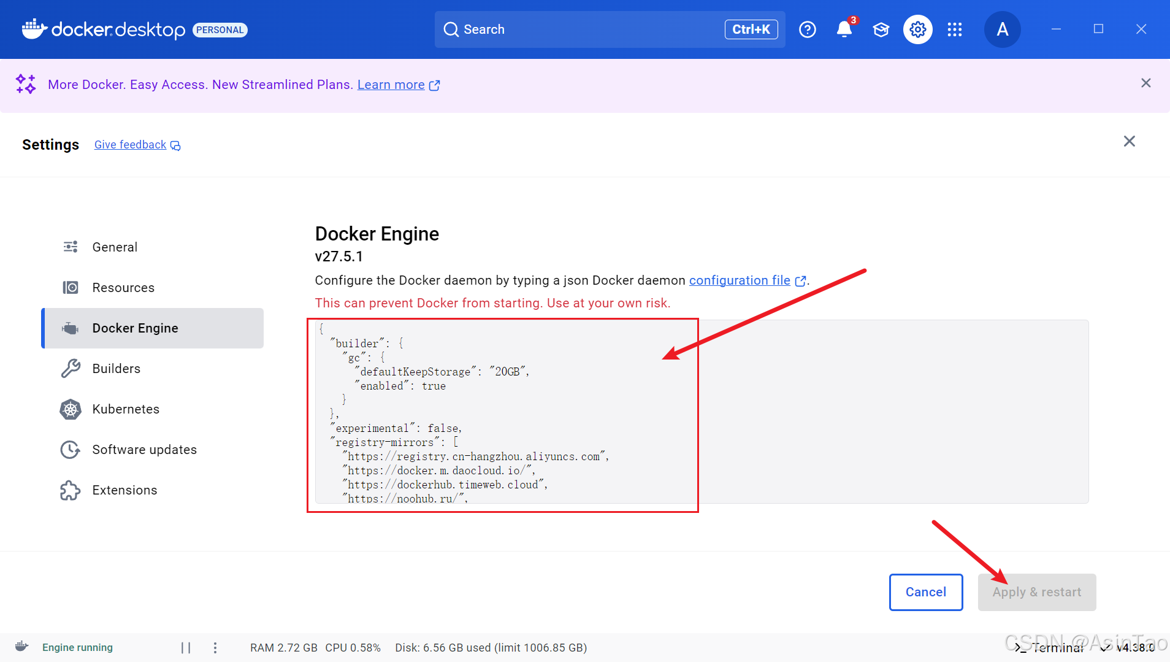Click Apply & restart button
The width and height of the screenshot is (1170, 662).
point(1037,592)
